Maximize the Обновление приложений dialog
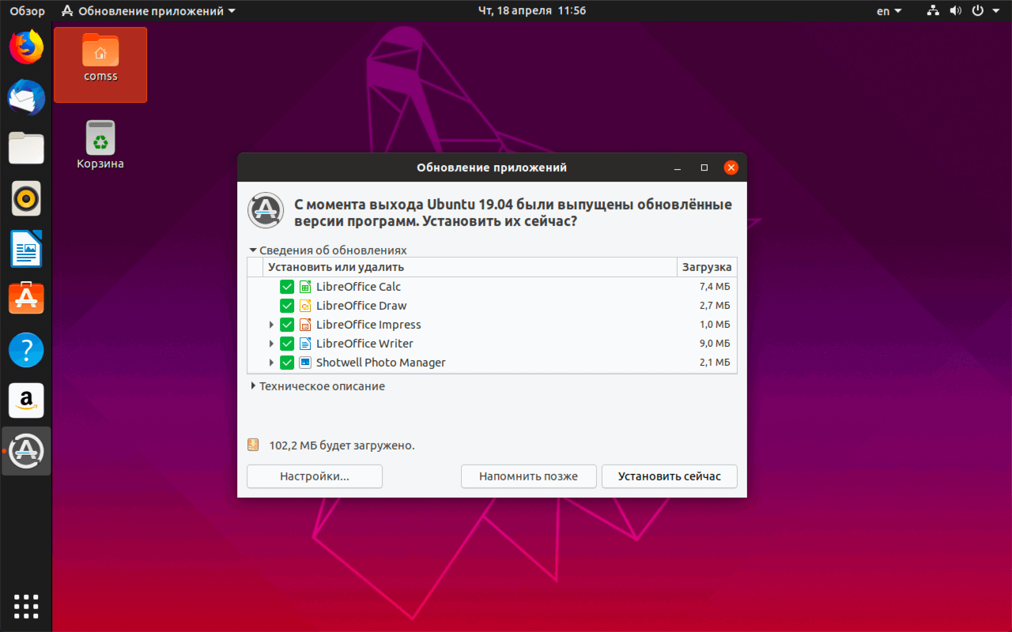 704,167
